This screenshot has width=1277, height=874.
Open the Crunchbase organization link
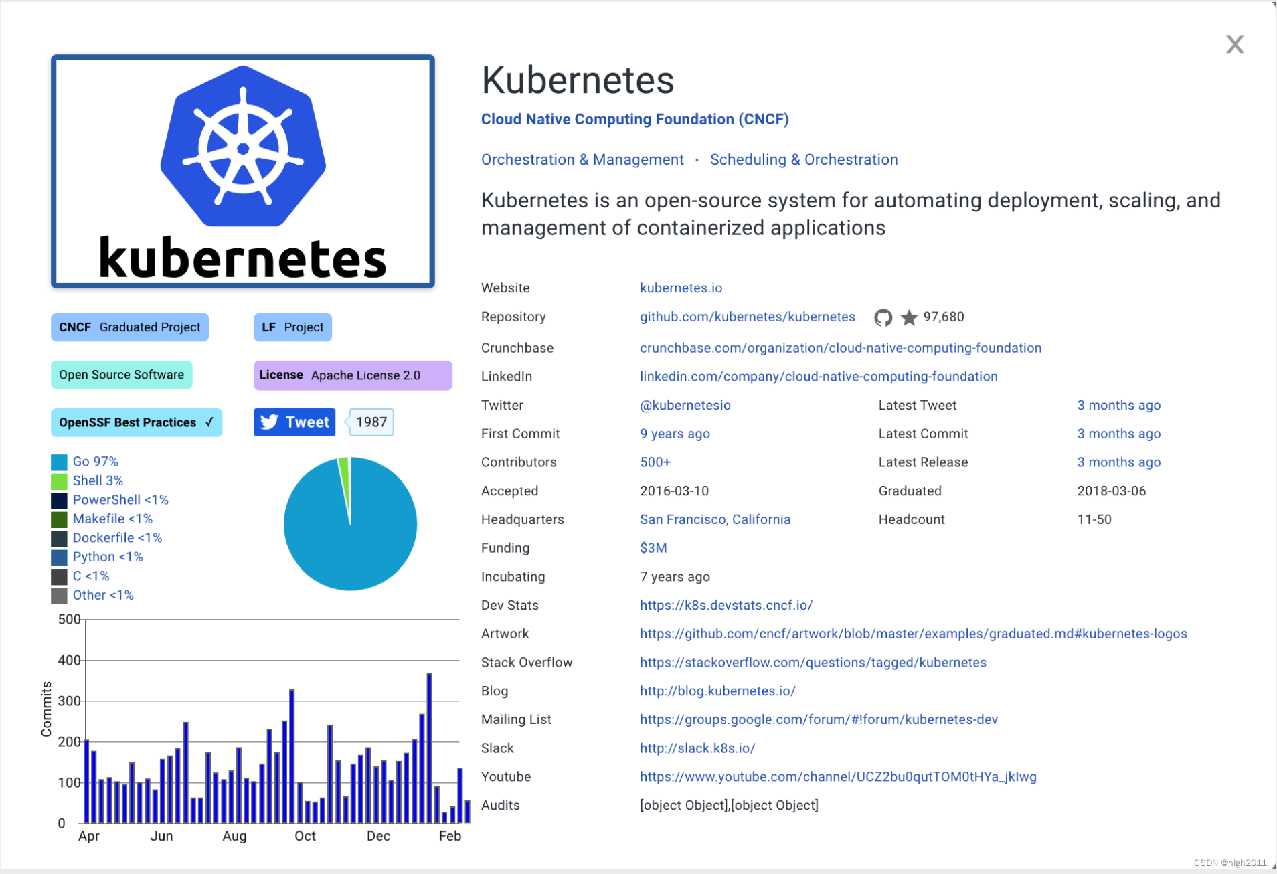point(841,348)
